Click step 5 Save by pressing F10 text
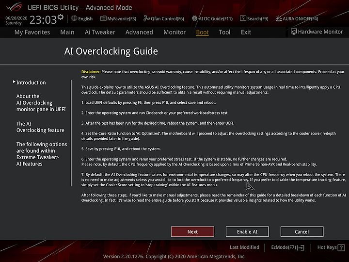Viewport: 349px width, 262px height. tap(121, 149)
